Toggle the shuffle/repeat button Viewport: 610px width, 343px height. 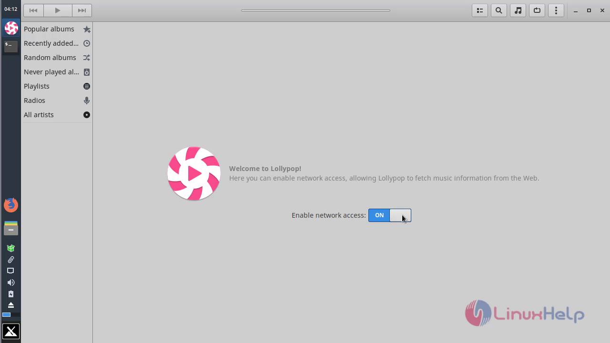[537, 10]
